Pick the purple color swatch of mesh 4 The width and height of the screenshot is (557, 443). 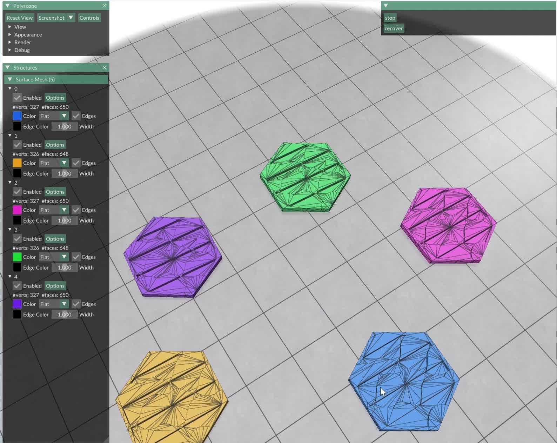[17, 304]
